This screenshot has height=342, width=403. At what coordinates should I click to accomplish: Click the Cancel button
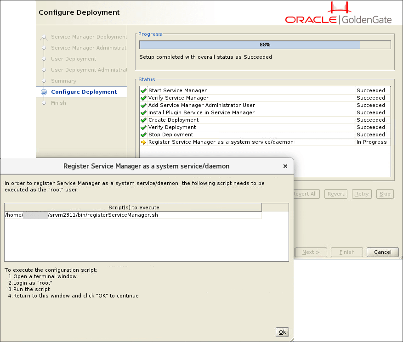tap(382, 252)
